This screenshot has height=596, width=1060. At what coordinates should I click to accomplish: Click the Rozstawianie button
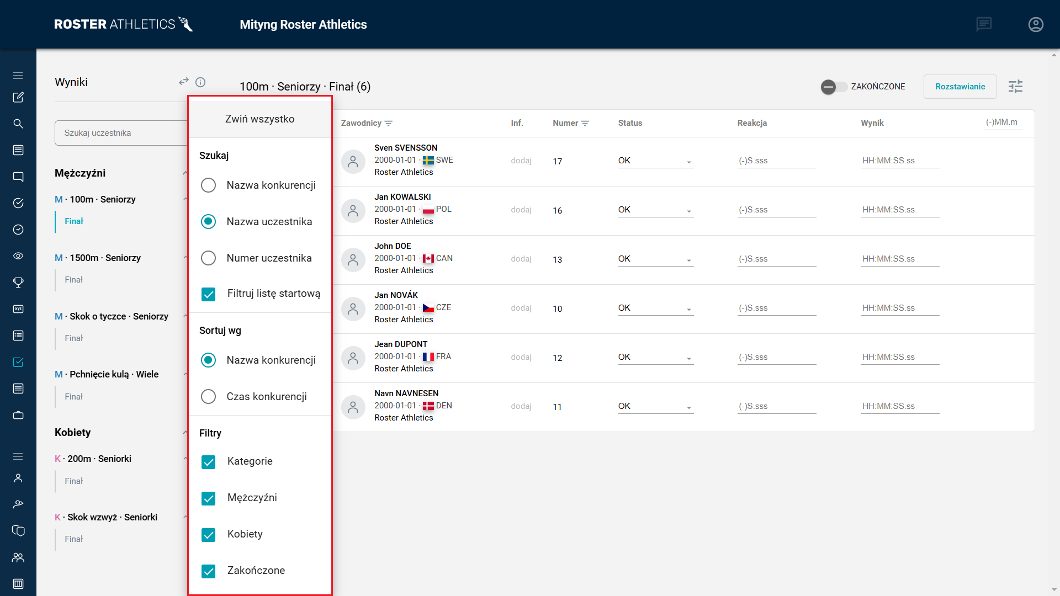point(960,87)
